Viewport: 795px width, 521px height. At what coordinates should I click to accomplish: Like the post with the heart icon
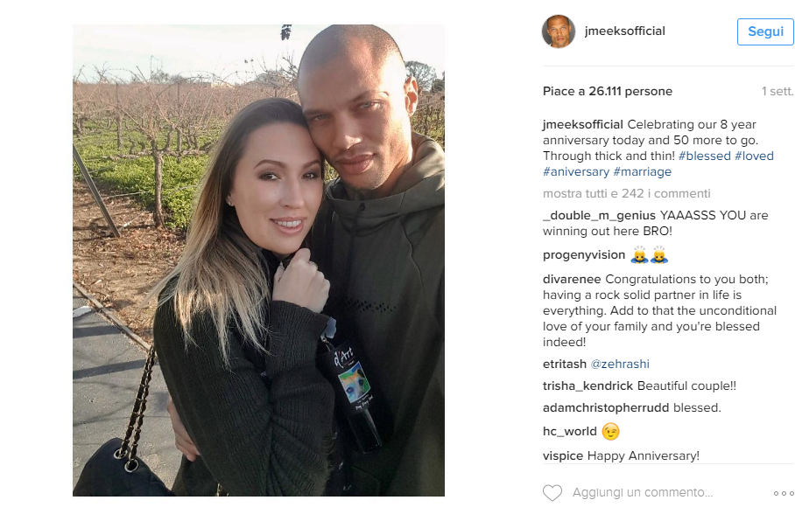coord(552,493)
